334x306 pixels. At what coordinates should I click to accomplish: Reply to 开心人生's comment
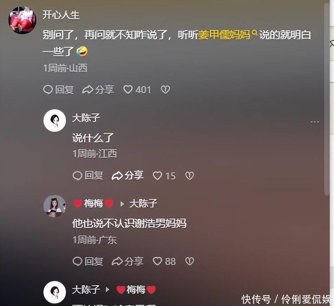click(x=58, y=90)
